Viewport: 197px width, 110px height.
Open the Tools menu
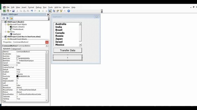click(x=50, y=7)
